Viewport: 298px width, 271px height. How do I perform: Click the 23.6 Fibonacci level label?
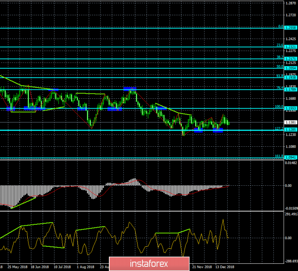click(x=280, y=45)
